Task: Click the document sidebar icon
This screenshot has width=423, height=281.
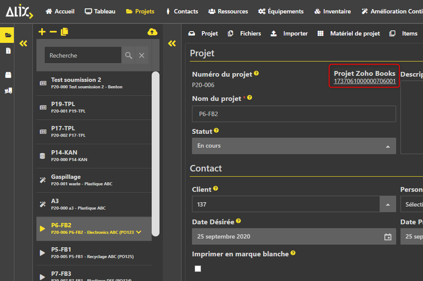Action: (8, 51)
